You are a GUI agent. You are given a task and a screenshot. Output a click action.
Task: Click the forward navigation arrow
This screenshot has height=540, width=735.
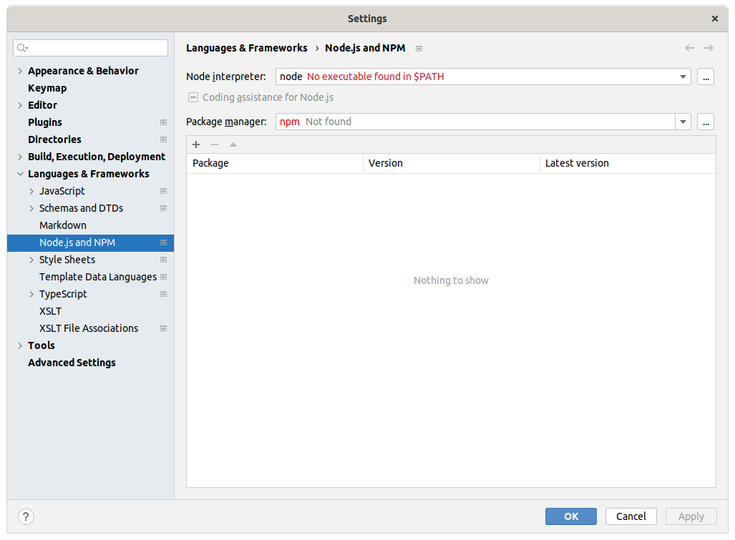coord(709,48)
